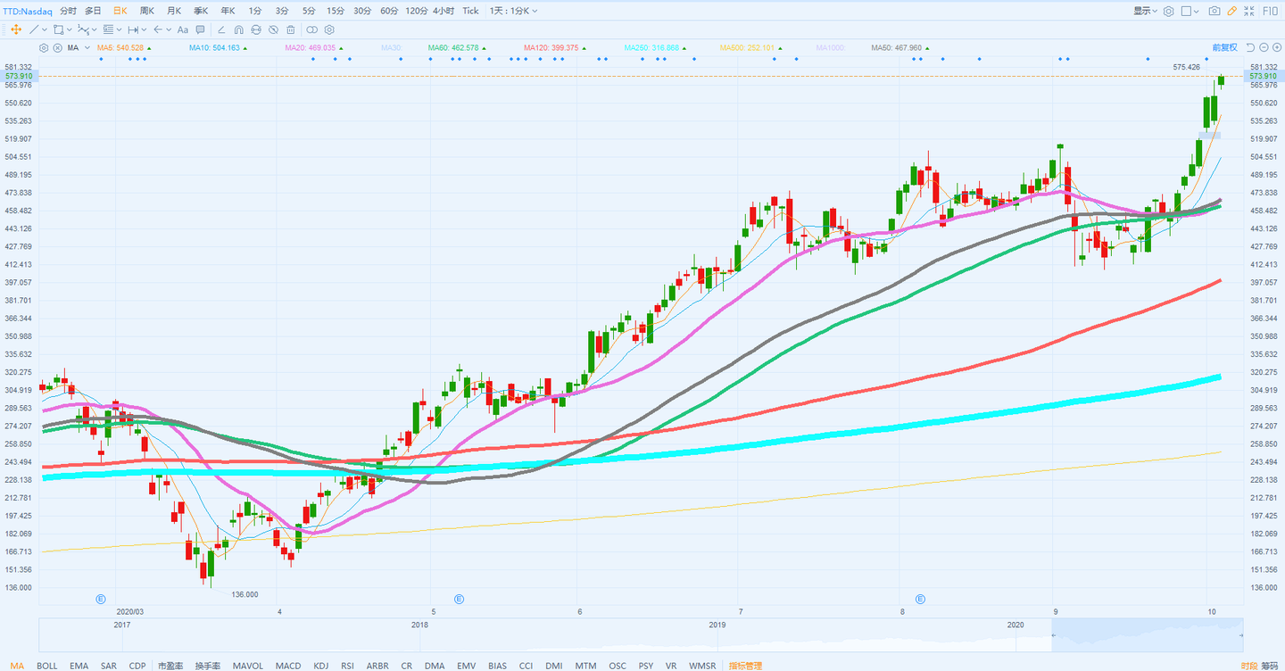Open chart settings hexagon gear at top right

pos(1168,11)
